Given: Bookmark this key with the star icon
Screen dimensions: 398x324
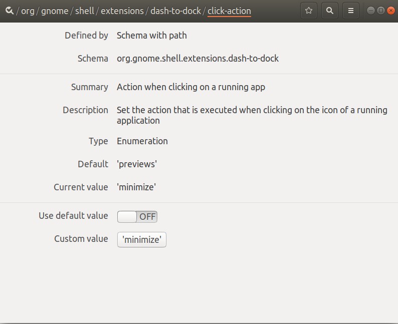Looking at the screenshot, I should coord(309,11).
